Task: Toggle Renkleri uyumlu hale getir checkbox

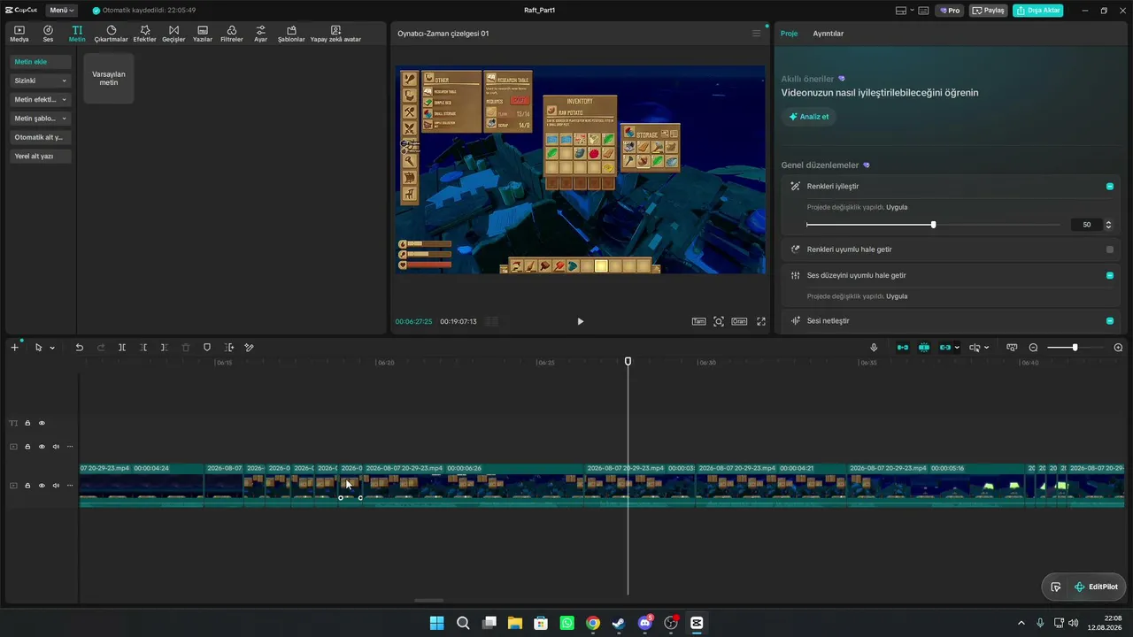Action: [1110, 249]
